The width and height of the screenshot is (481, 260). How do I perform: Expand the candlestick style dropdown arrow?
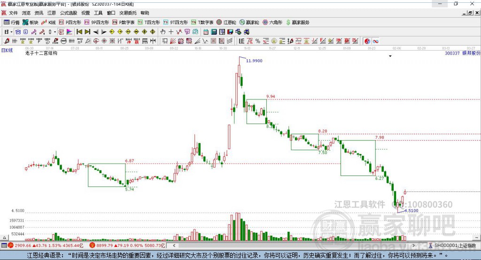tap(55, 32)
